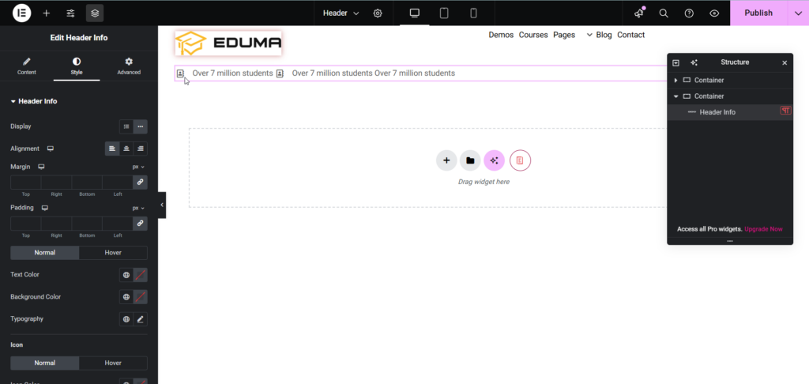This screenshot has height=384, width=809.
Task: Select the Hover state for text
Action: tap(113, 253)
